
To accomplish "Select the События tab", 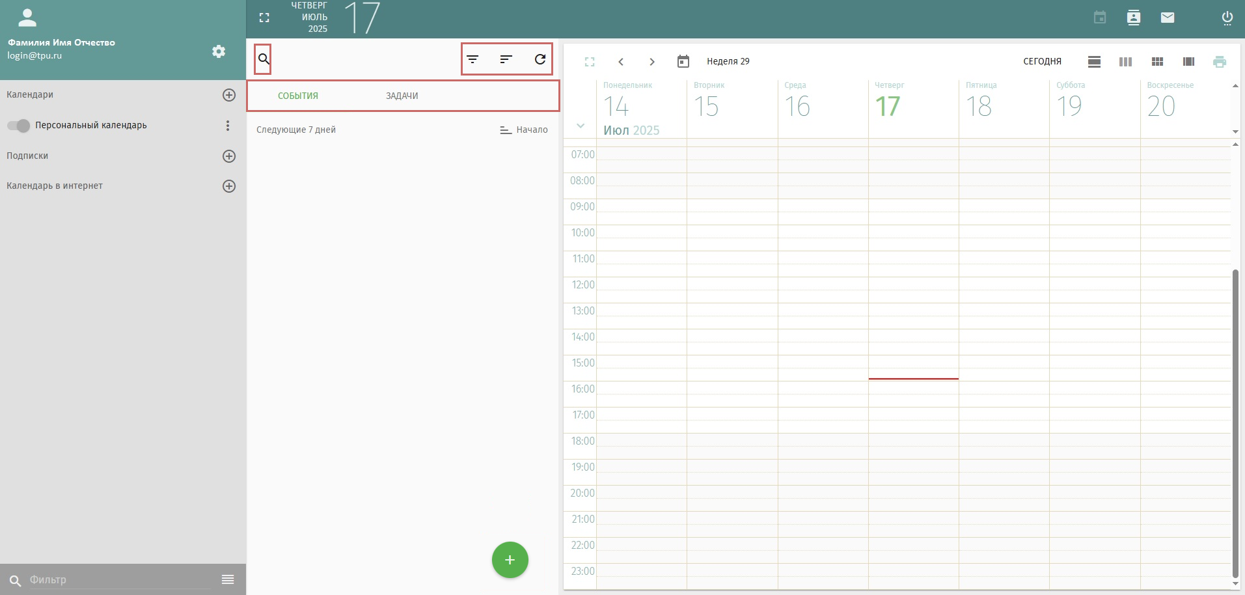I will coord(298,96).
